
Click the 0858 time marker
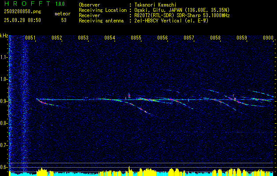pyautogui.click(x=215, y=37)
